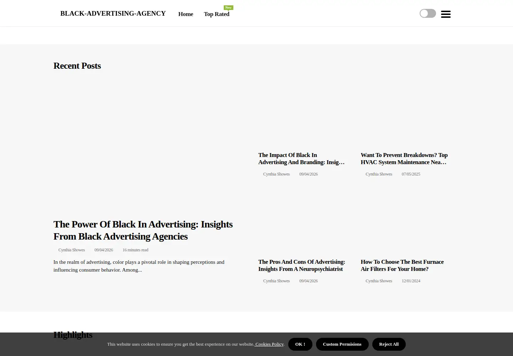This screenshot has height=356, width=513.
Task: Open the Cookies Policy link
Action: pyautogui.click(x=269, y=344)
